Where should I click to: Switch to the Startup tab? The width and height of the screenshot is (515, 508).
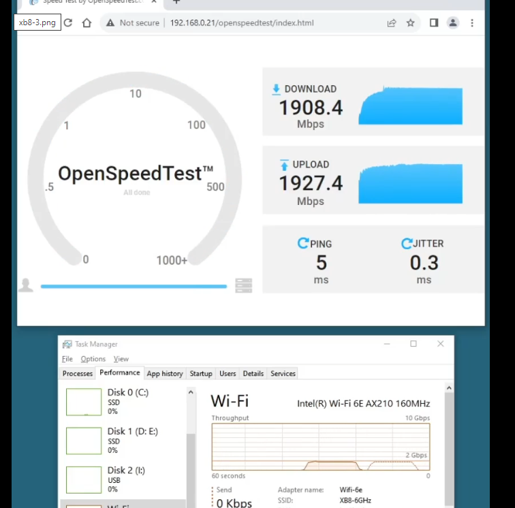click(x=201, y=373)
